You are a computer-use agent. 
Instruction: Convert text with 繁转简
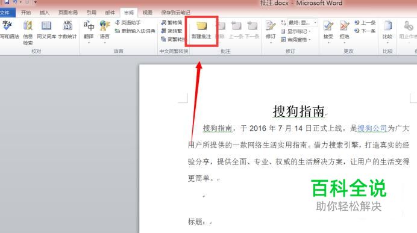[172, 23]
